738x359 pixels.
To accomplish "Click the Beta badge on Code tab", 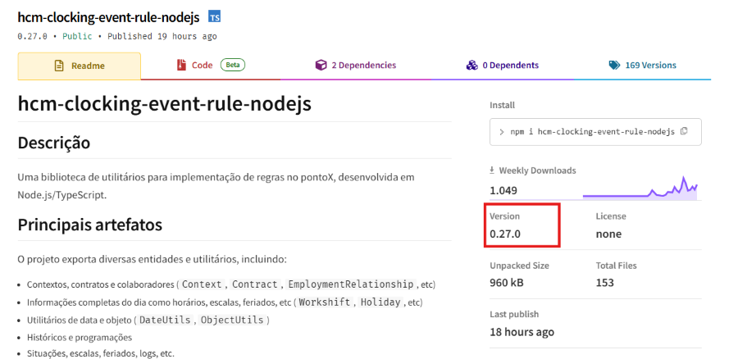I will [x=232, y=65].
